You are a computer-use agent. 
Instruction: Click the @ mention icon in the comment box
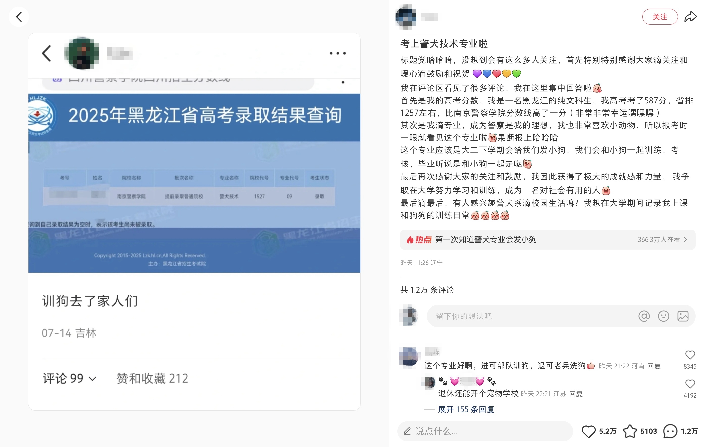(x=644, y=316)
